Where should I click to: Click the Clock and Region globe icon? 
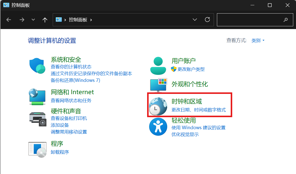[x=158, y=106]
